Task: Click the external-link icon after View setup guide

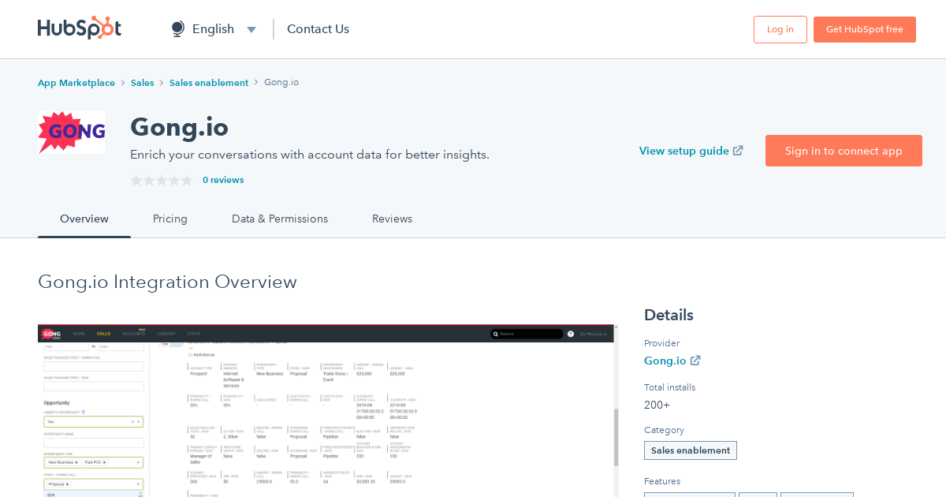Action: [x=738, y=150]
